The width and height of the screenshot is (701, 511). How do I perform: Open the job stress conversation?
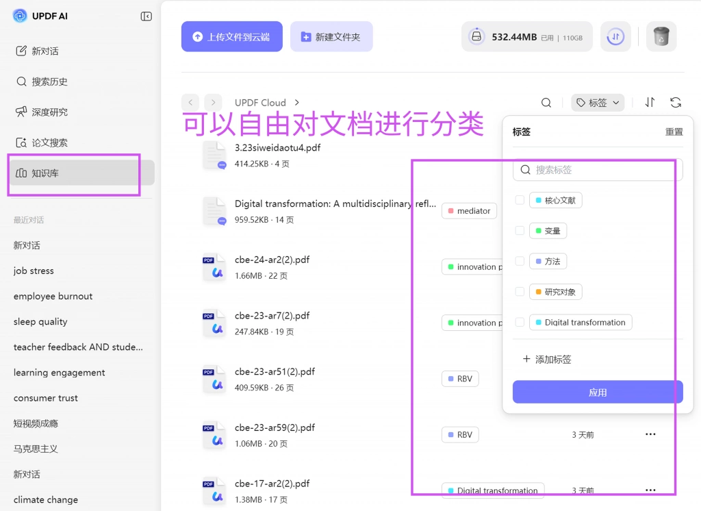34,271
